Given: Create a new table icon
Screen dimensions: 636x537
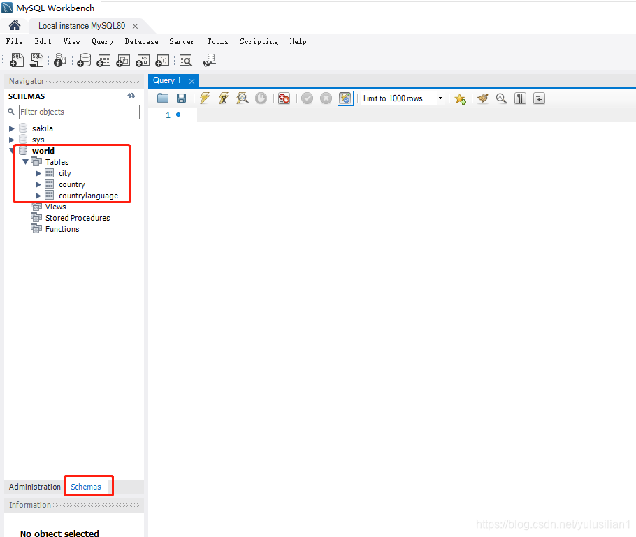Looking at the screenshot, I should click(103, 60).
